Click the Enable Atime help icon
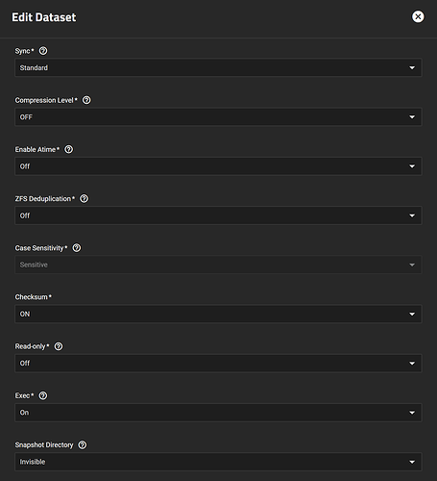Viewport: 437px width, 481px height. click(68, 149)
